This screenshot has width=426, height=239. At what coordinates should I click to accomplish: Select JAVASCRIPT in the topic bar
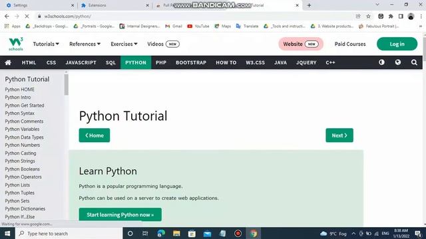81,62
